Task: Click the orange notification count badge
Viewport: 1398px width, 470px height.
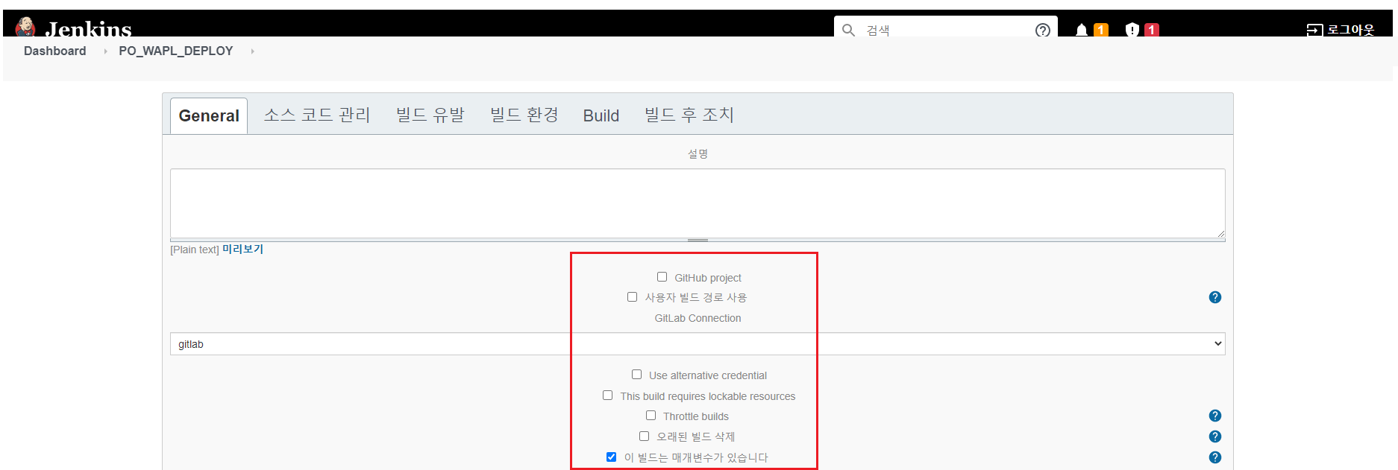Action: 1100,30
